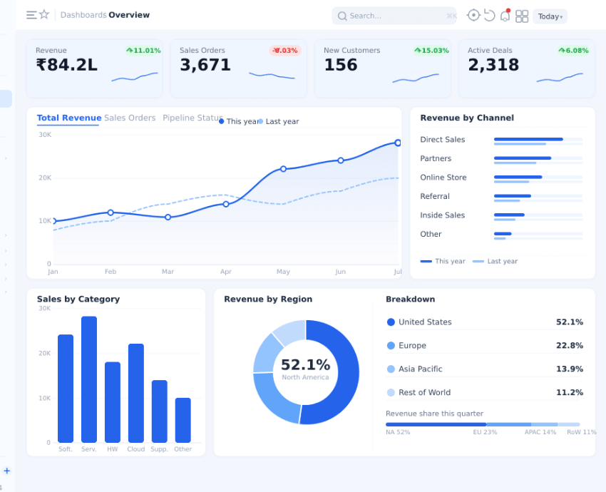Viewport: 606px width, 492px height.
Task: Click the May data point on revenue chart
Action: (x=283, y=169)
